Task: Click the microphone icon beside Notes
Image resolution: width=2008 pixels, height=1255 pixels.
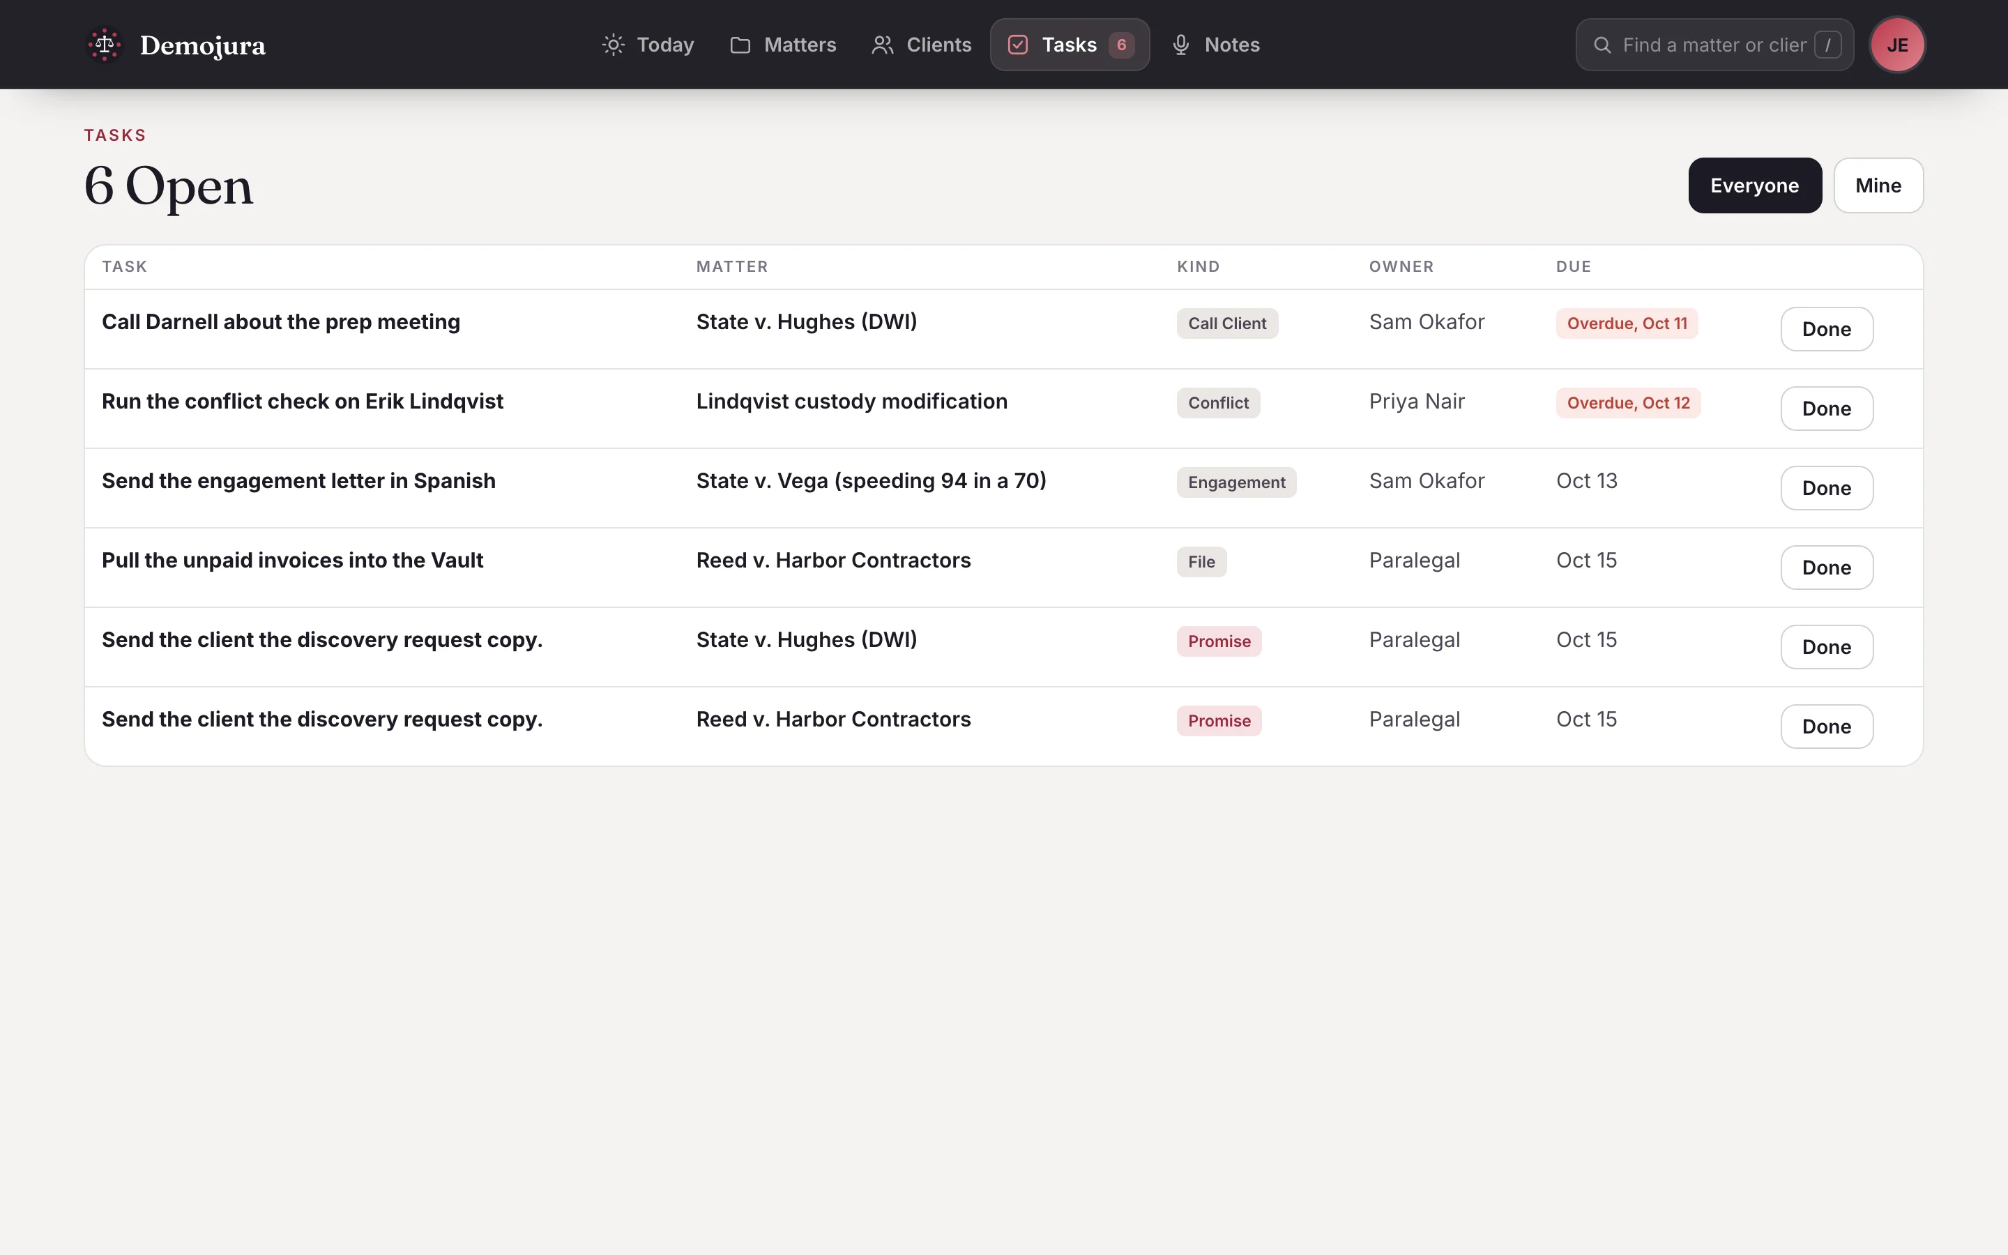Action: (x=1180, y=45)
